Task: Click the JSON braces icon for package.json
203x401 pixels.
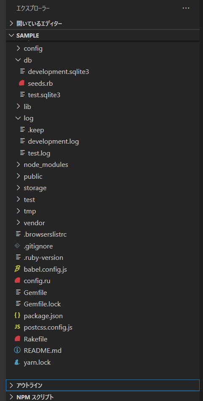Action: pos(17,316)
